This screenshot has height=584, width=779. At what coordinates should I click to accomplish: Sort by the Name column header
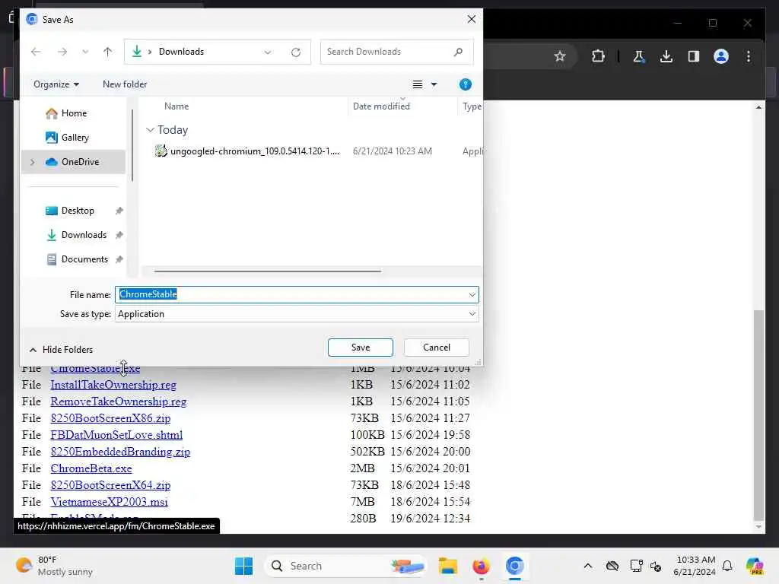[176, 106]
